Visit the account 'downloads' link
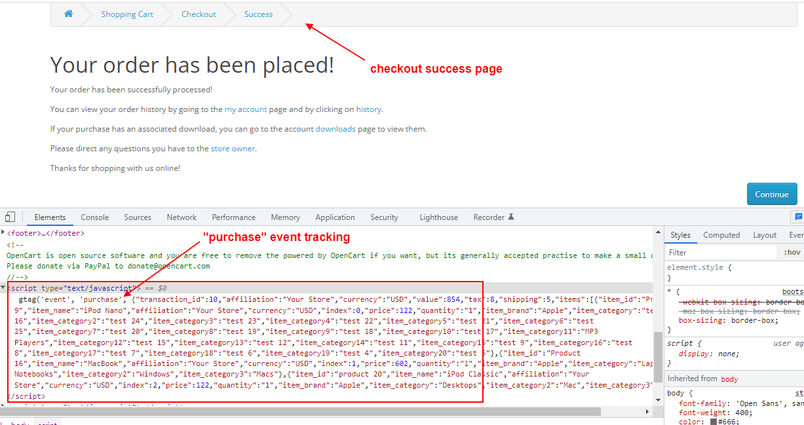Screen dimensions: 804x425 335,129
